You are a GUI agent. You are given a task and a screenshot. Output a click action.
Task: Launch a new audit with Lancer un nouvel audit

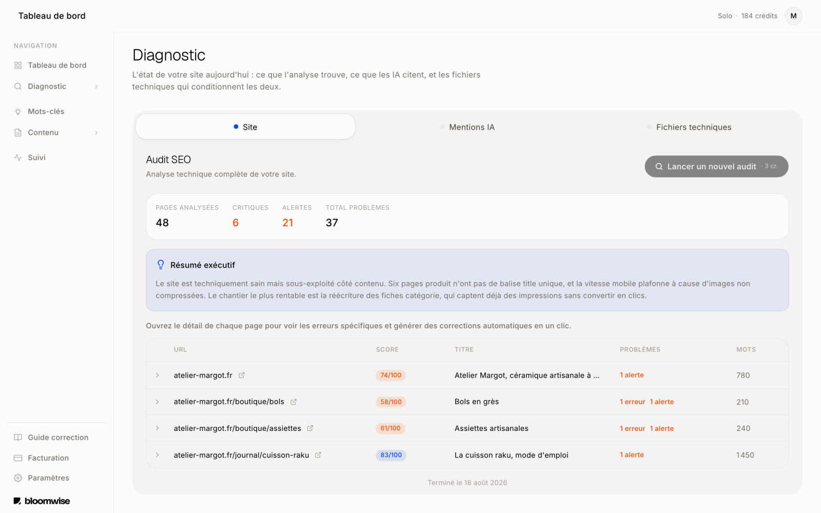pyautogui.click(x=716, y=166)
